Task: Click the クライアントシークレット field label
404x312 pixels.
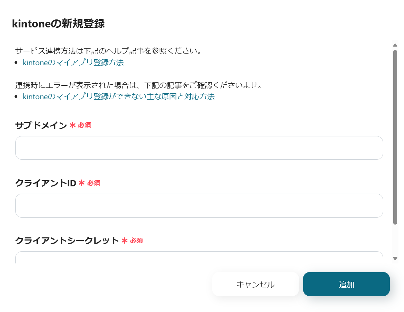Action: pyautogui.click(x=67, y=241)
